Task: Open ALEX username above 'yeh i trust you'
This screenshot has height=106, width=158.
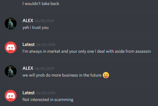Action: click(28, 21)
